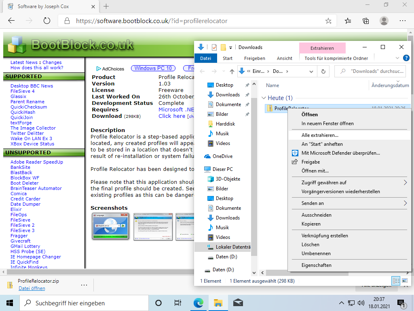Select Mit Microsoft Defender überprüfen...
The image size is (414, 311).
pyautogui.click(x=349, y=153)
